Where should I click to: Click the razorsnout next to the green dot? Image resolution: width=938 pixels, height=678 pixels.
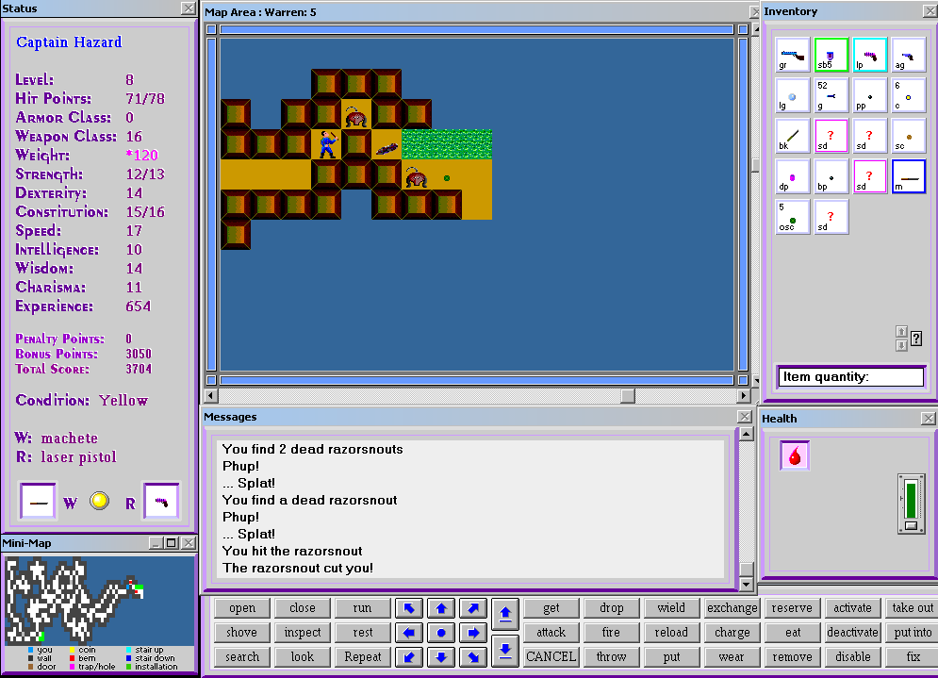coord(417,175)
